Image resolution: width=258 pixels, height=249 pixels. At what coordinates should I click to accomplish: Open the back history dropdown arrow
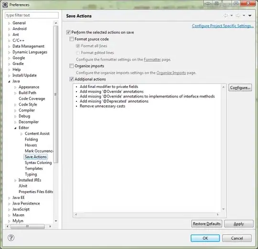(232, 16)
